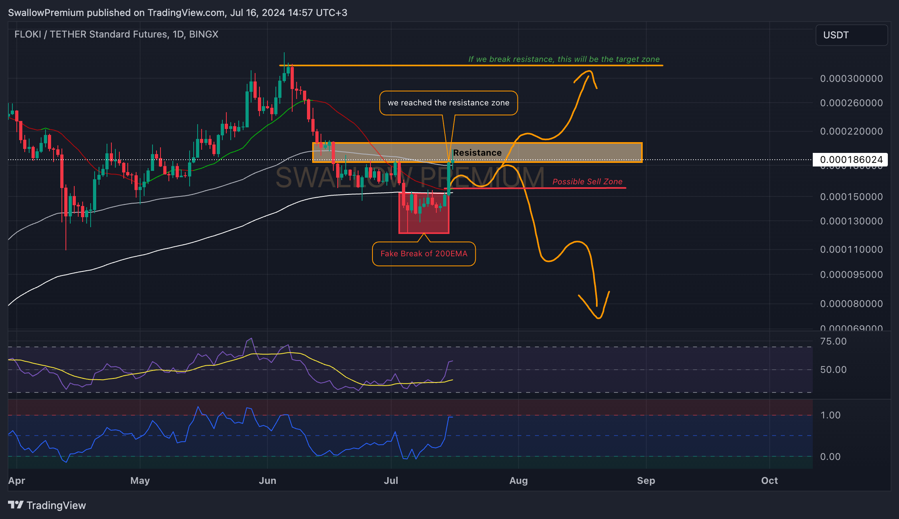
Task: Click the Apr time axis label
Action: click(17, 481)
